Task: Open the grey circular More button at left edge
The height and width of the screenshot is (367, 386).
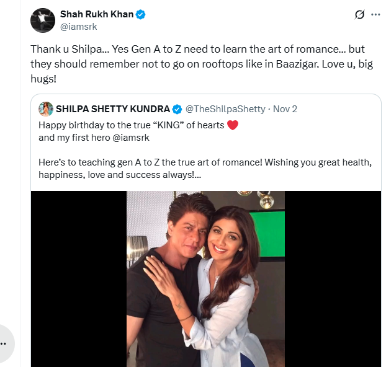Action: tap(5, 343)
